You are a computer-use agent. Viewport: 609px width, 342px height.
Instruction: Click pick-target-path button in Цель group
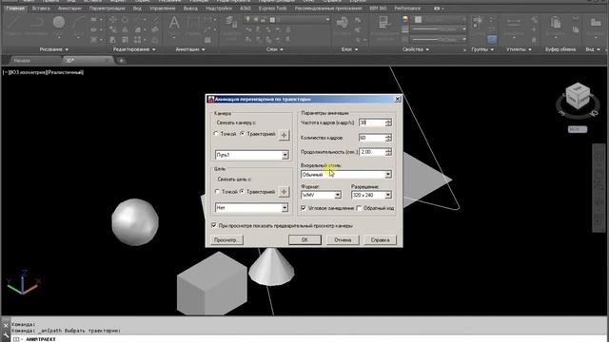(x=284, y=192)
